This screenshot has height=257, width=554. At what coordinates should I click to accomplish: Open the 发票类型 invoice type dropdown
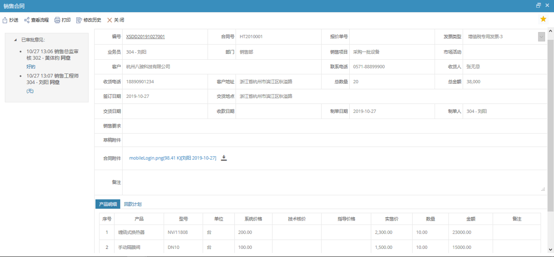point(541,36)
